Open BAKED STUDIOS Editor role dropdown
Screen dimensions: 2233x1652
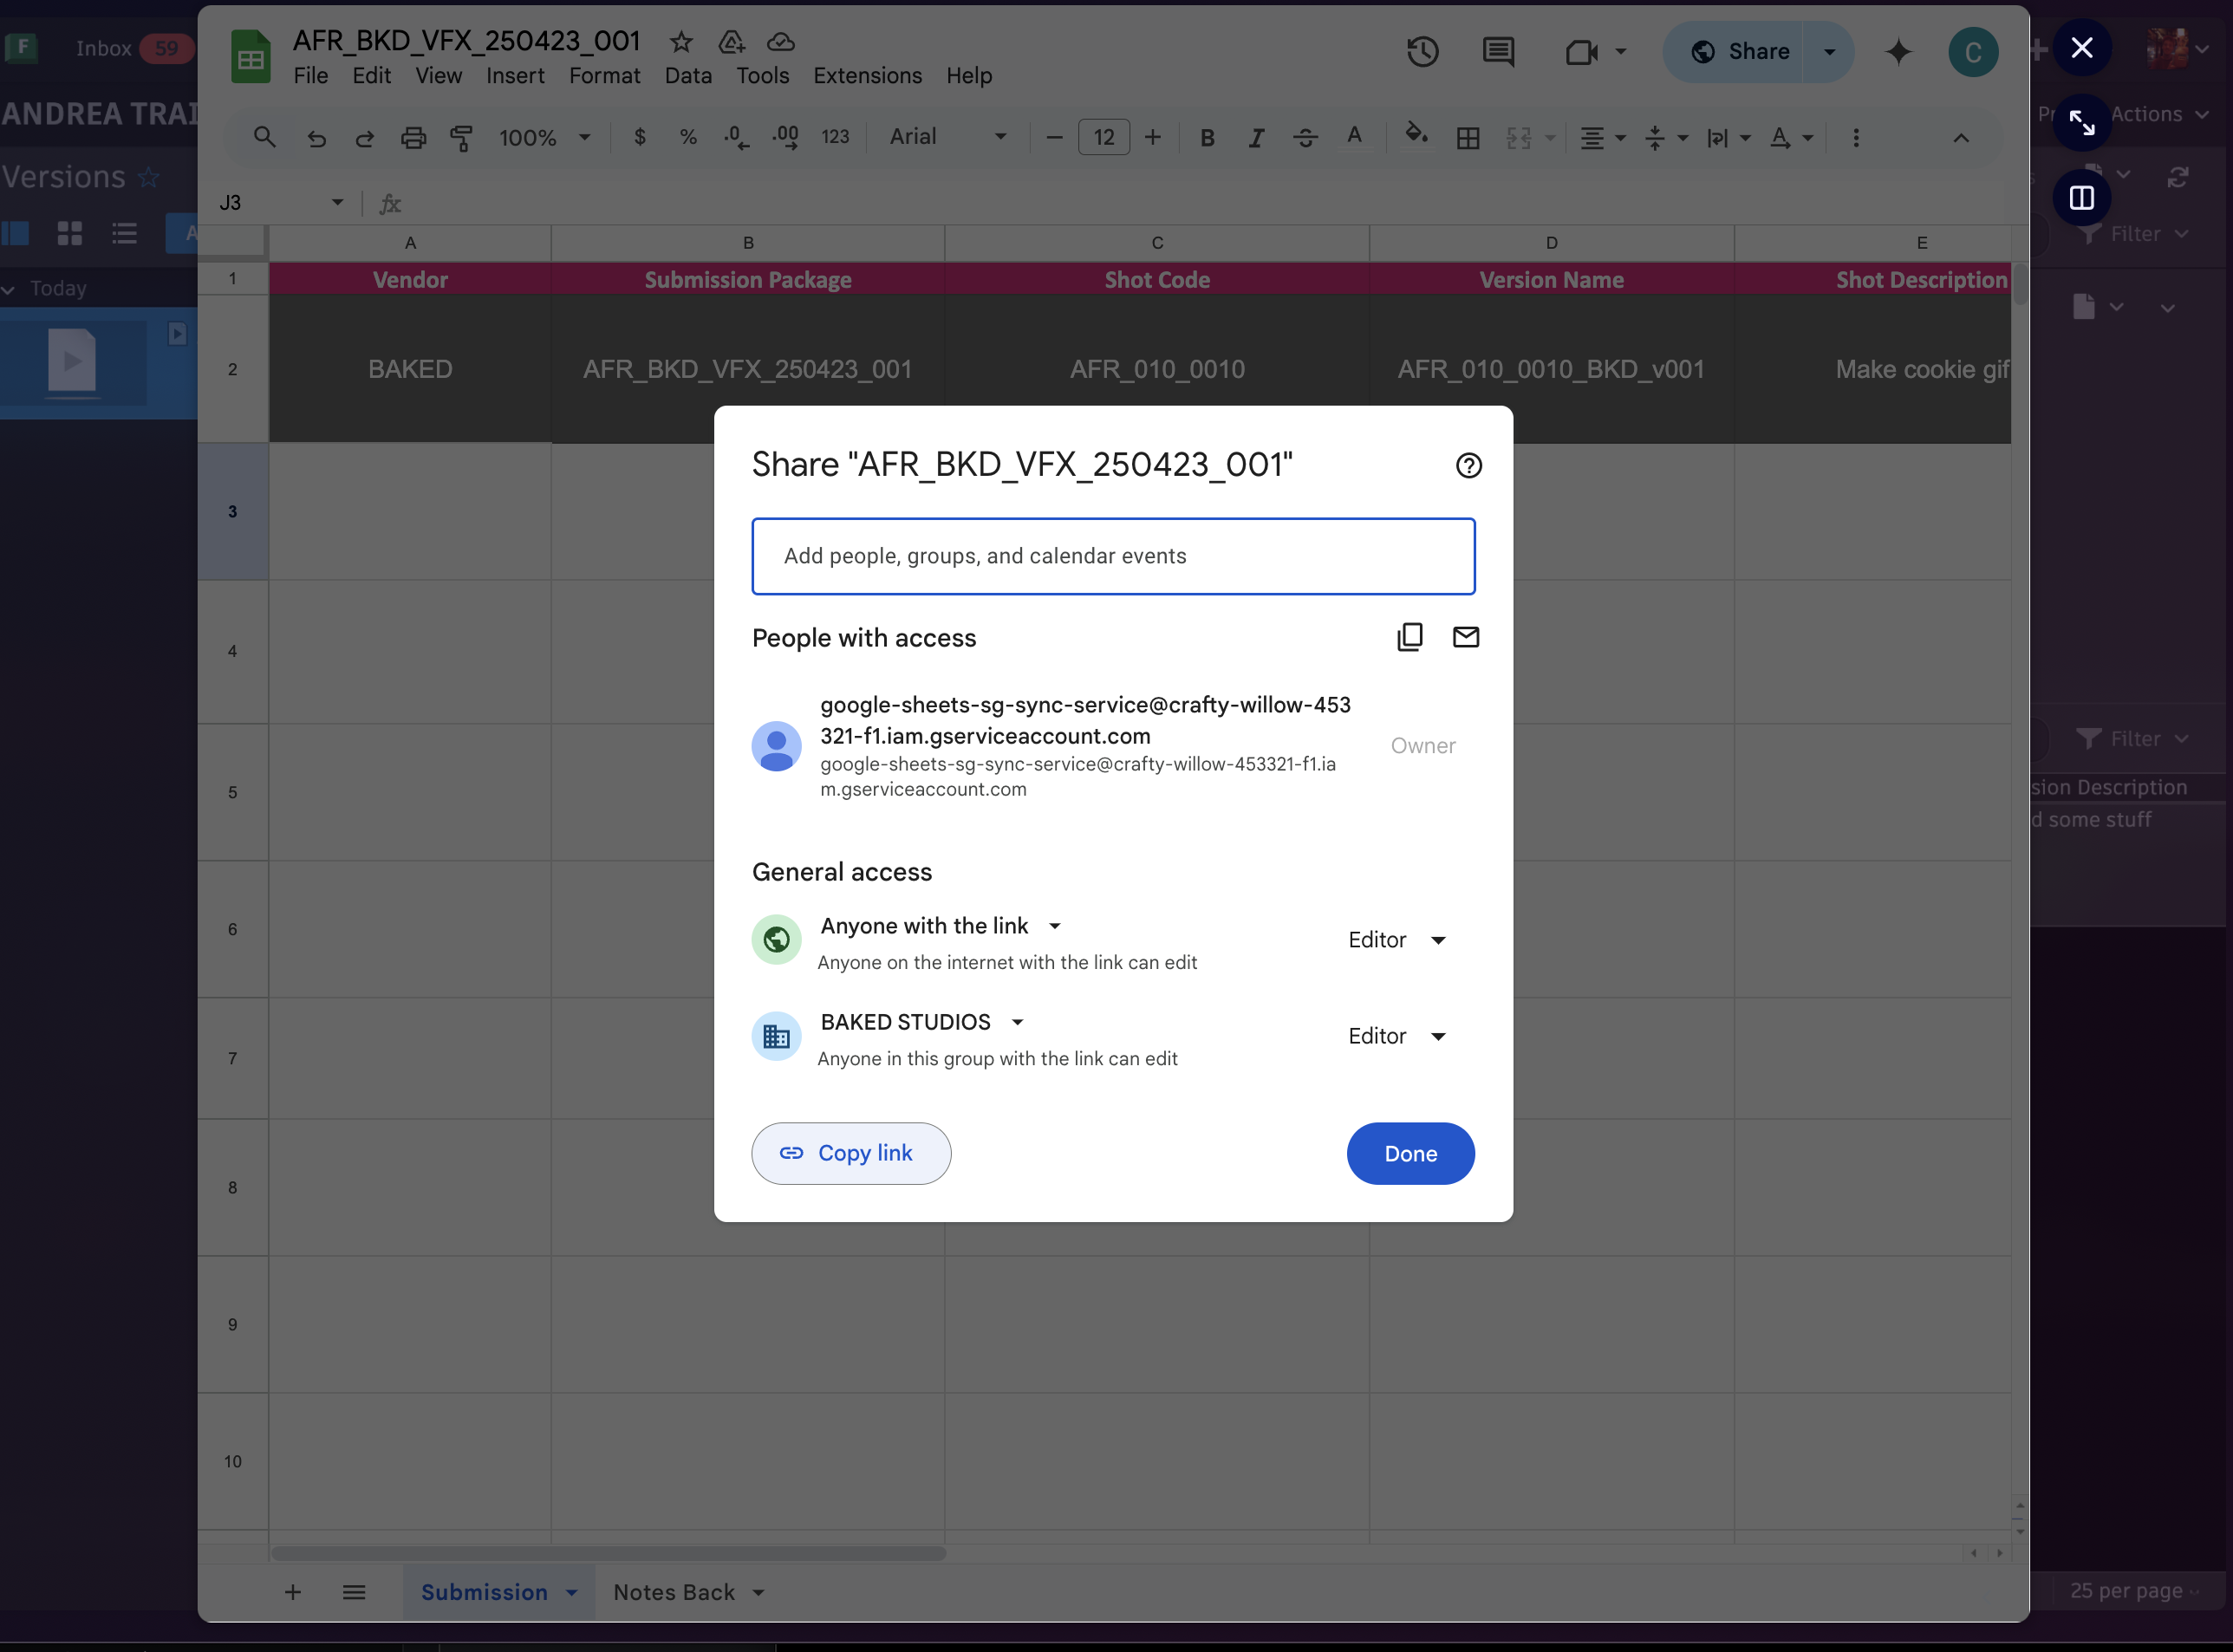(1397, 1036)
